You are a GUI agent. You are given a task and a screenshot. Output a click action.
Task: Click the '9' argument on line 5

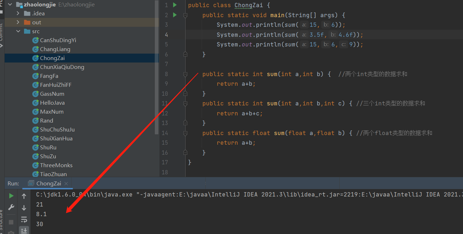pyautogui.click(x=352, y=45)
